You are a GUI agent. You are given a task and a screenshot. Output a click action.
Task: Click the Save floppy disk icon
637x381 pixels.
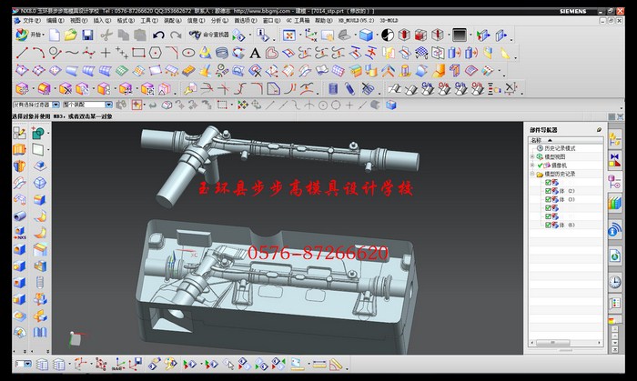pyautogui.click(x=87, y=35)
